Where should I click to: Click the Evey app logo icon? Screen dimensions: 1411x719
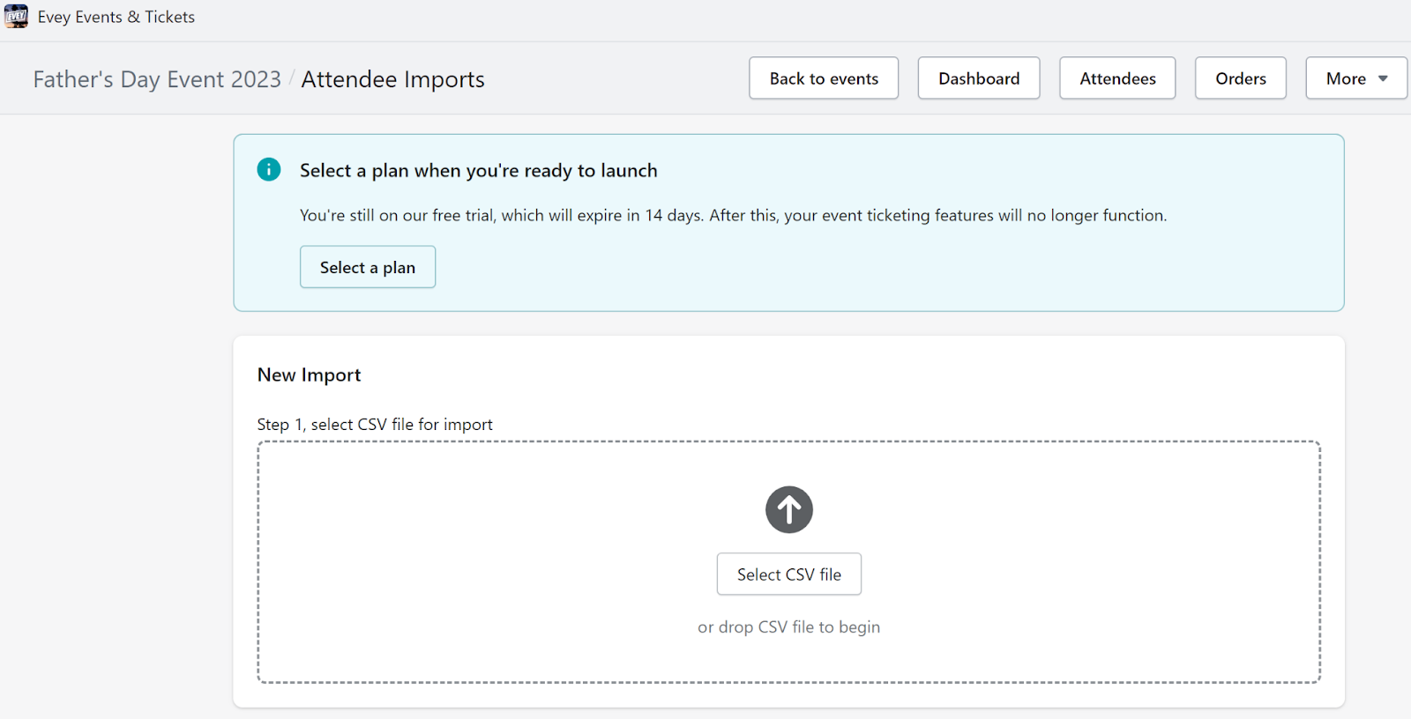[x=16, y=17]
